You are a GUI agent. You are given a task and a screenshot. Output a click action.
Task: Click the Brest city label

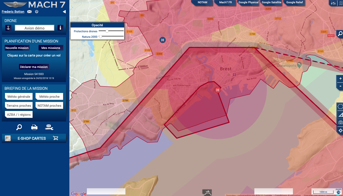226,69
